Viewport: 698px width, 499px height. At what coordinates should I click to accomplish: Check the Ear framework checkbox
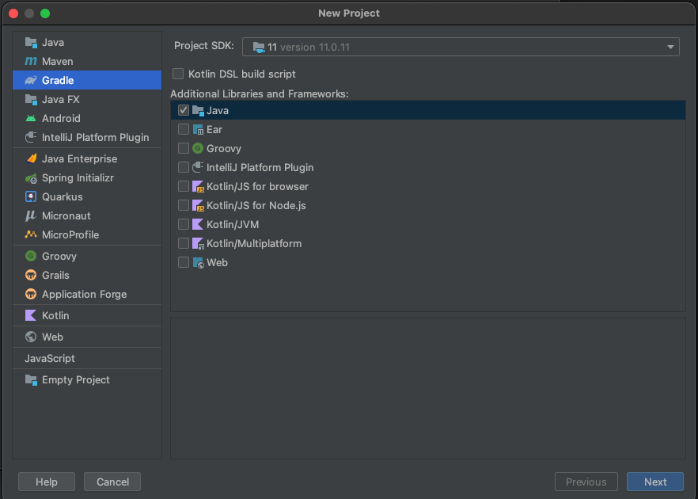click(x=184, y=130)
